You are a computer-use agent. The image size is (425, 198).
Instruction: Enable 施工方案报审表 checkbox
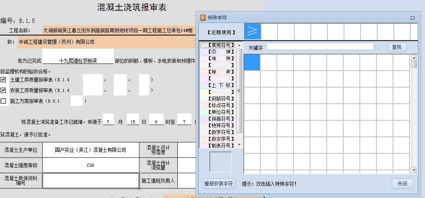(x=4, y=101)
